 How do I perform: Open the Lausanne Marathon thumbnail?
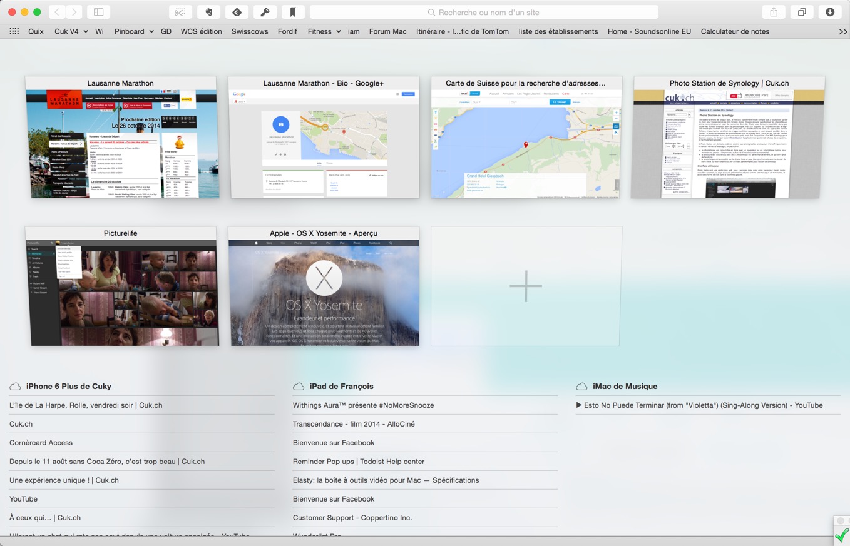point(121,137)
